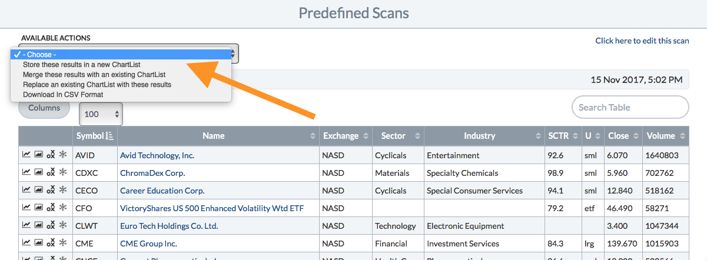The image size is (707, 260).
Task: Open GalleryView image icon for CDXC row
Action: pos(38,173)
